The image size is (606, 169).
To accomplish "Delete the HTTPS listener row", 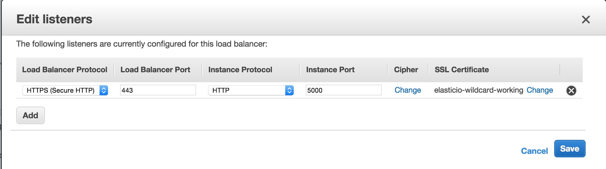I will [x=571, y=90].
